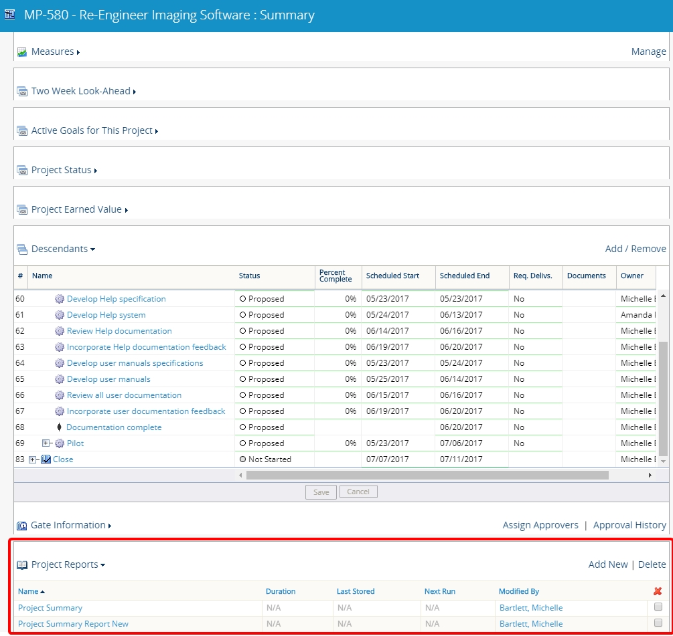This screenshot has height=636, width=673.
Task: Click the Add New report link
Action: [x=607, y=564]
